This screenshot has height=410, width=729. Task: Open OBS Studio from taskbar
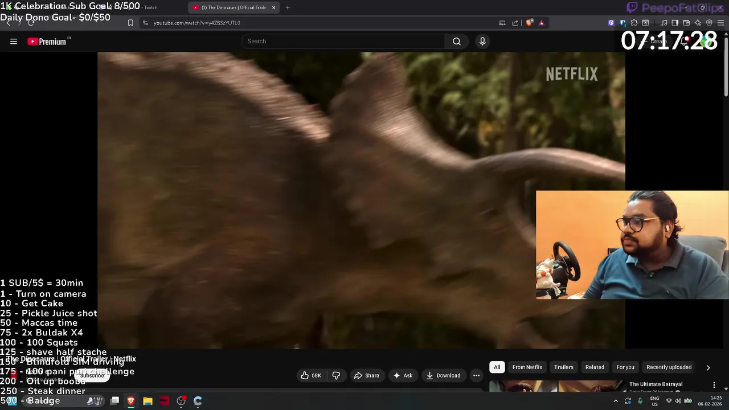click(181, 401)
